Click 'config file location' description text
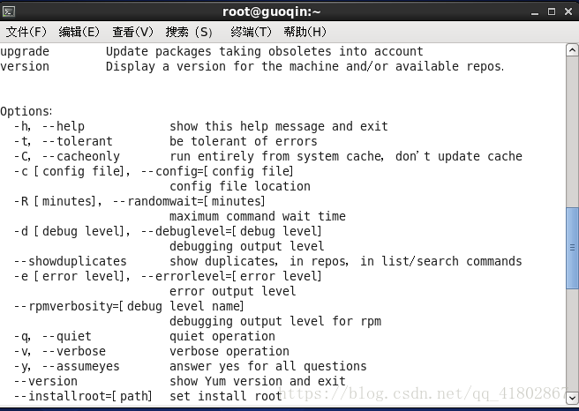This screenshot has width=579, height=411. click(240, 186)
